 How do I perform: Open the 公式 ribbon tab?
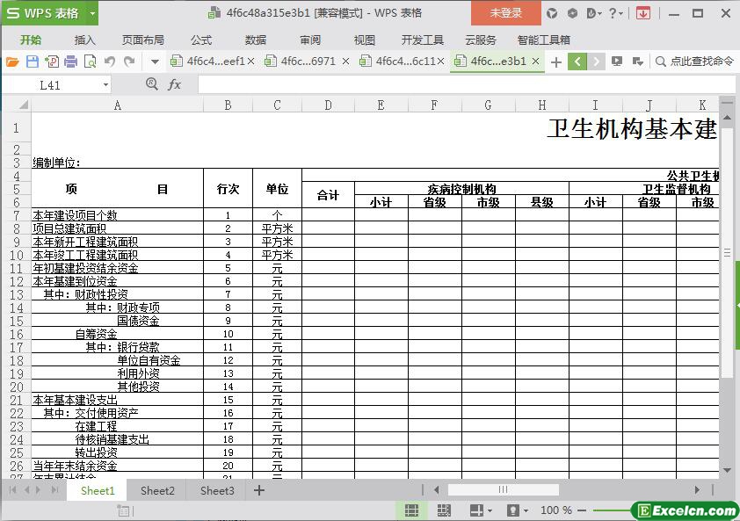(201, 40)
